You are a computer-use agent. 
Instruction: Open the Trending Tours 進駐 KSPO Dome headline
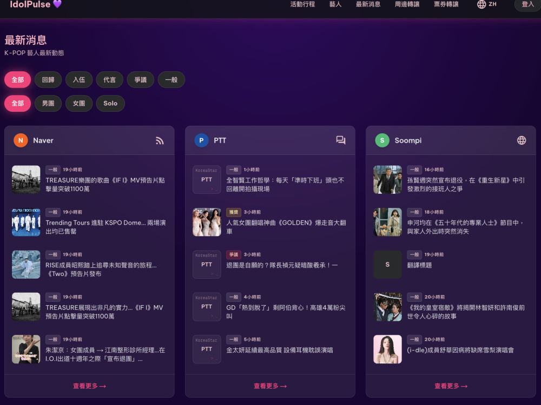click(x=105, y=227)
